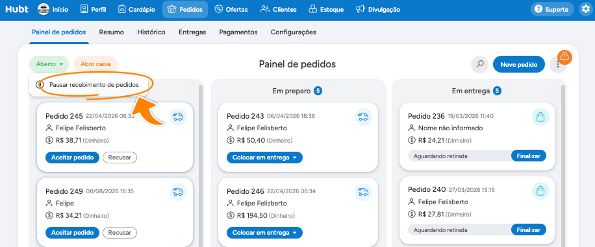Click the Suporte button
The height and width of the screenshot is (247, 595).
(552, 10)
